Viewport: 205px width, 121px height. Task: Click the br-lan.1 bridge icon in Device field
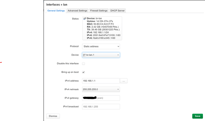point(84,55)
